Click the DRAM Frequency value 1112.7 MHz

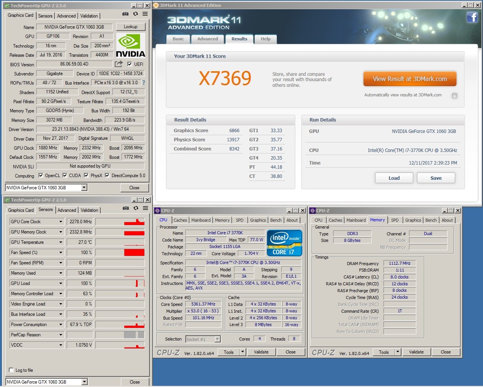pos(400,263)
